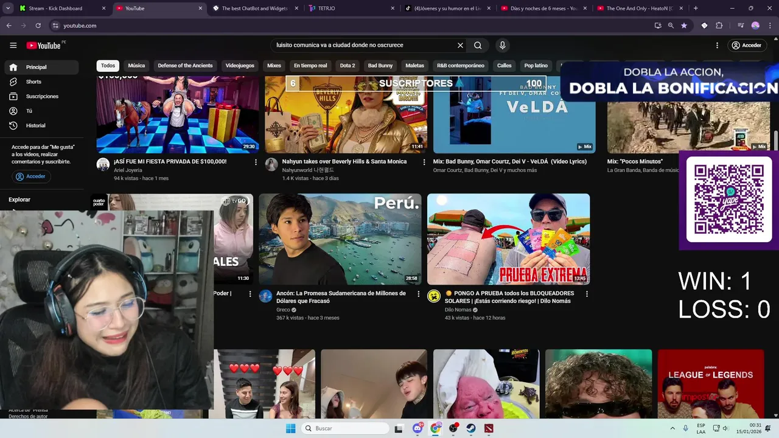Viewport: 779px width, 438px height.
Task: Select the En tiempo real chip
Action: click(x=310, y=66)
